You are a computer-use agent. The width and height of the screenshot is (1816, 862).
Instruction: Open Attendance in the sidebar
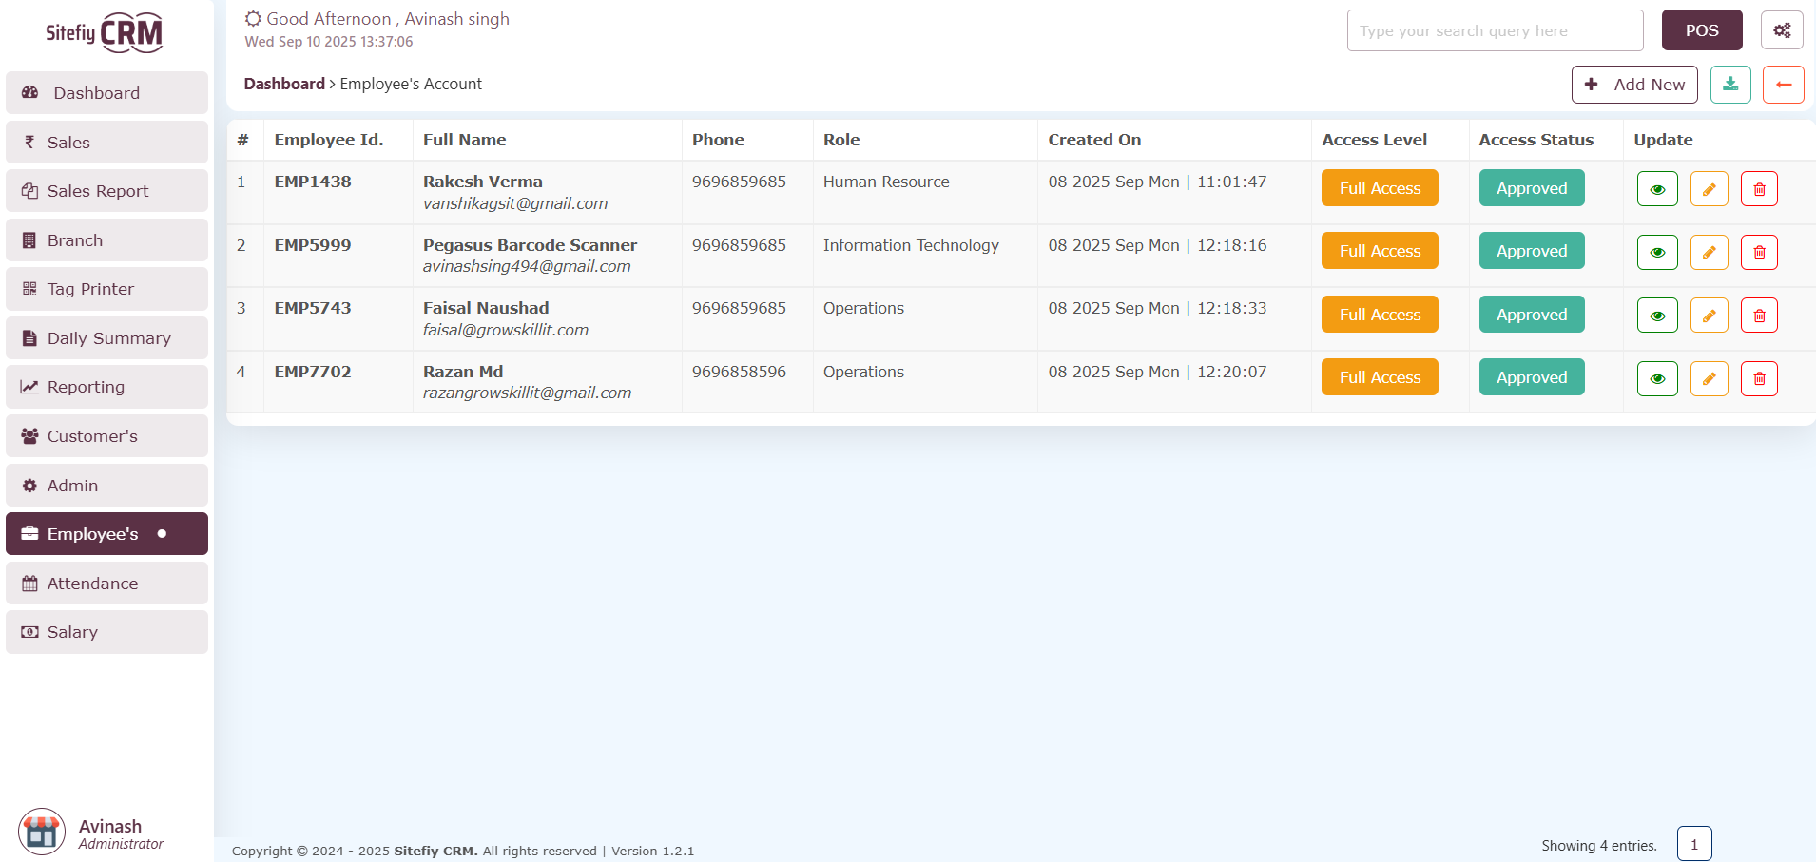point(106,584)
